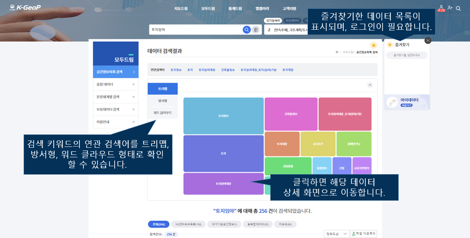Filter results by NS센터보유목록(156)
This screenshot has height=238, width=470.
tap(188, 224)
